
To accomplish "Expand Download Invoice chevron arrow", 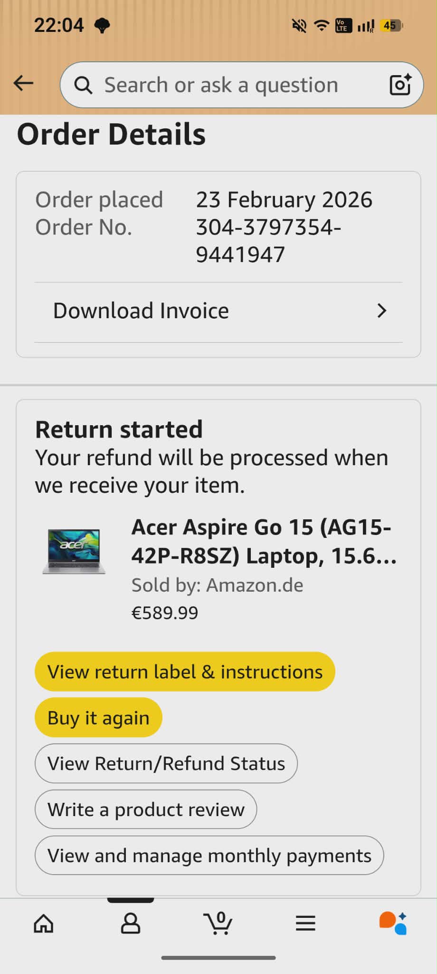I will coord(381,311).
